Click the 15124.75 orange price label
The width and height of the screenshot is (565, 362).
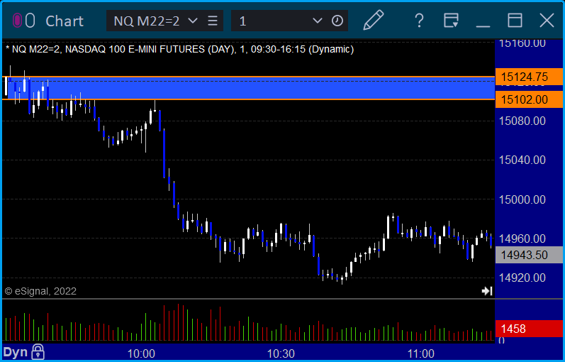coord(529,77)
